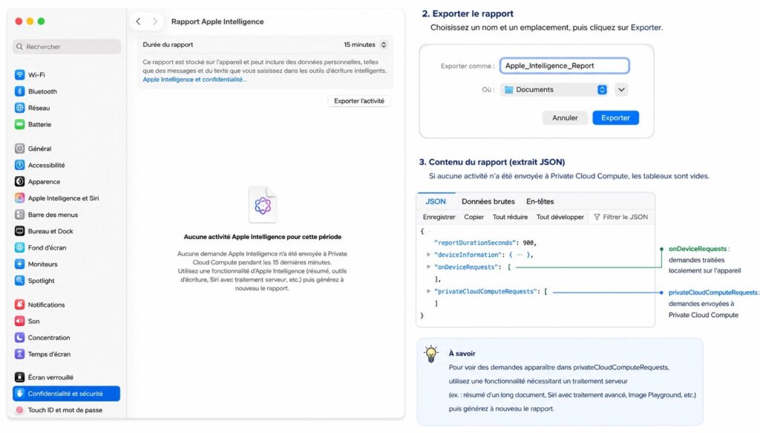Click the filter funnel icon in JSON viewer

597,217
